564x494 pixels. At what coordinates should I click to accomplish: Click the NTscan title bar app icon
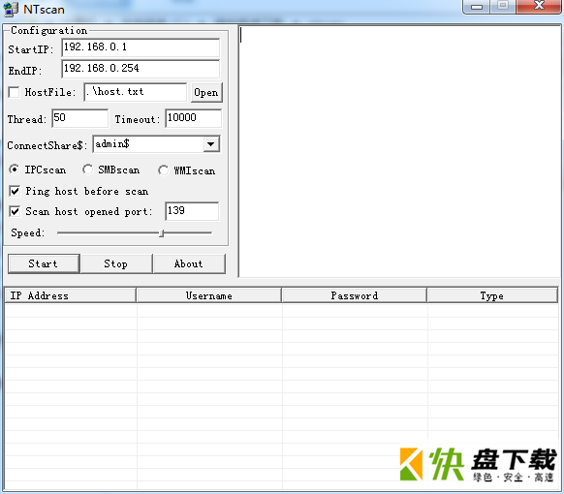[11, 9]
